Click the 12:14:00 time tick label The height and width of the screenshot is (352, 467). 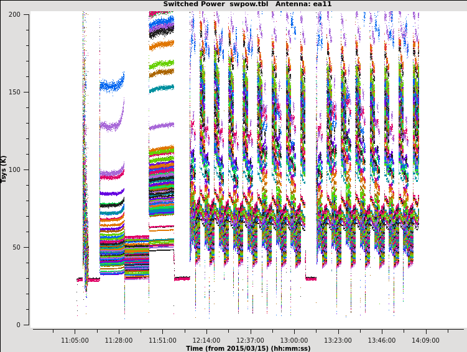point(206,340)
